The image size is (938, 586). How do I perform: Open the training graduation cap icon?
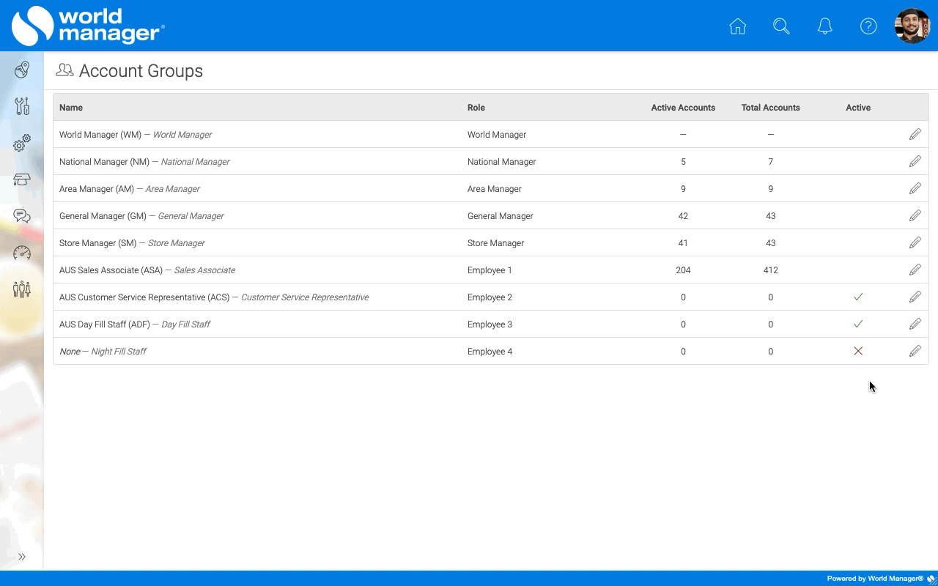[x=22, y=179]
